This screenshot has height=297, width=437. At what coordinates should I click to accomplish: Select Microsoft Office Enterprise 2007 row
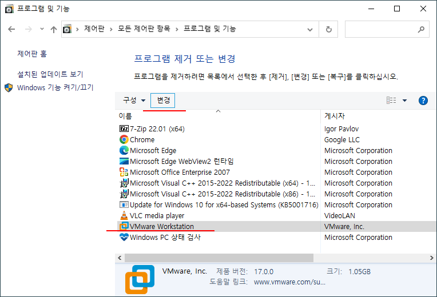point(276,172)
